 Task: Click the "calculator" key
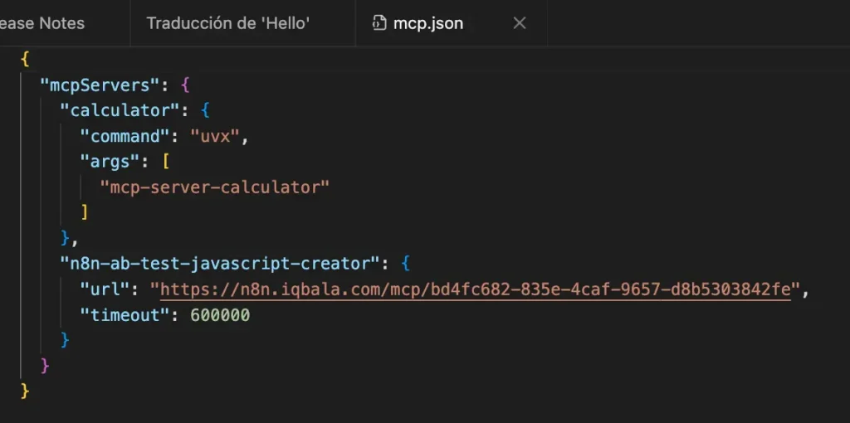point(120,110)
